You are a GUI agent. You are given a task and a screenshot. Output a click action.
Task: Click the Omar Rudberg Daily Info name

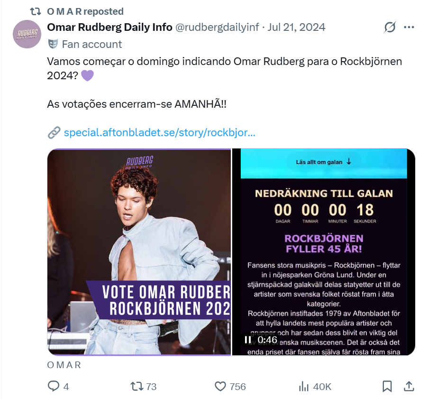click(110, 27)
